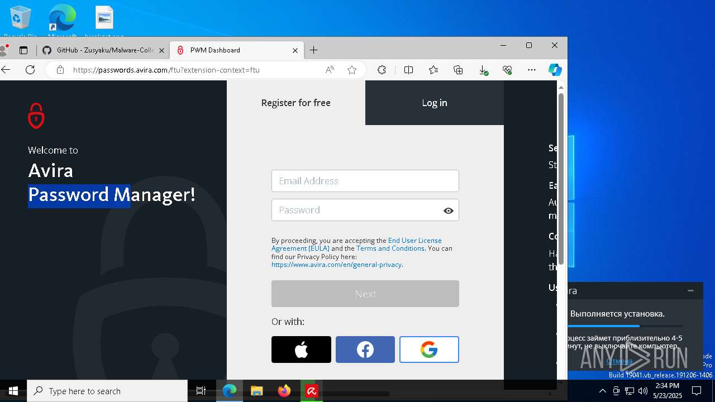Open File Explorer from taskbar

pos(256,391)
